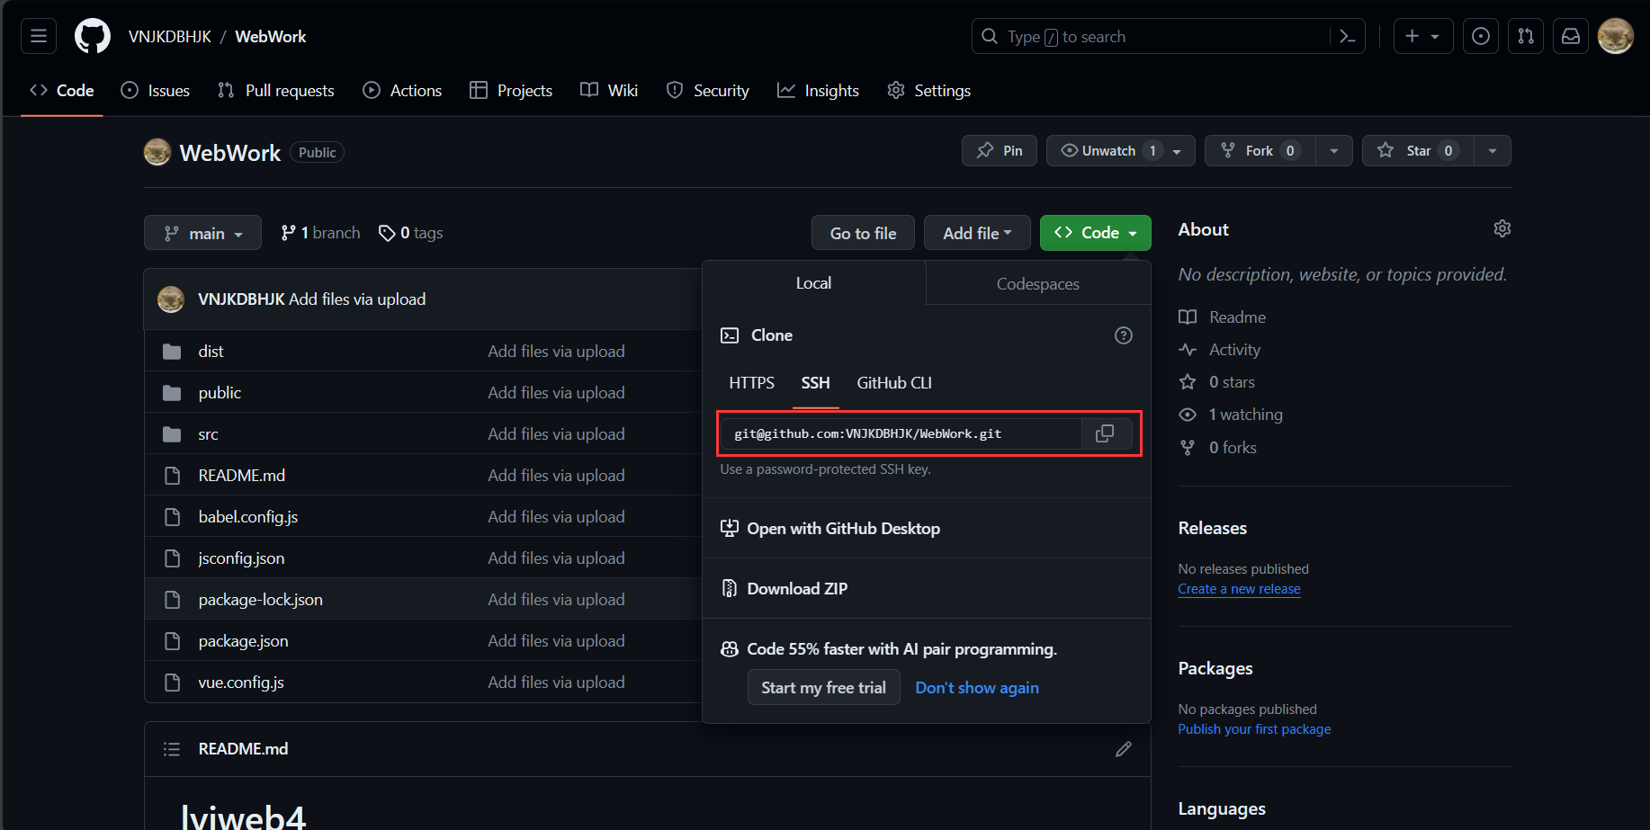Click Create a new release link
This screenshot has width=1650, height=830.
coord(1239,589)
